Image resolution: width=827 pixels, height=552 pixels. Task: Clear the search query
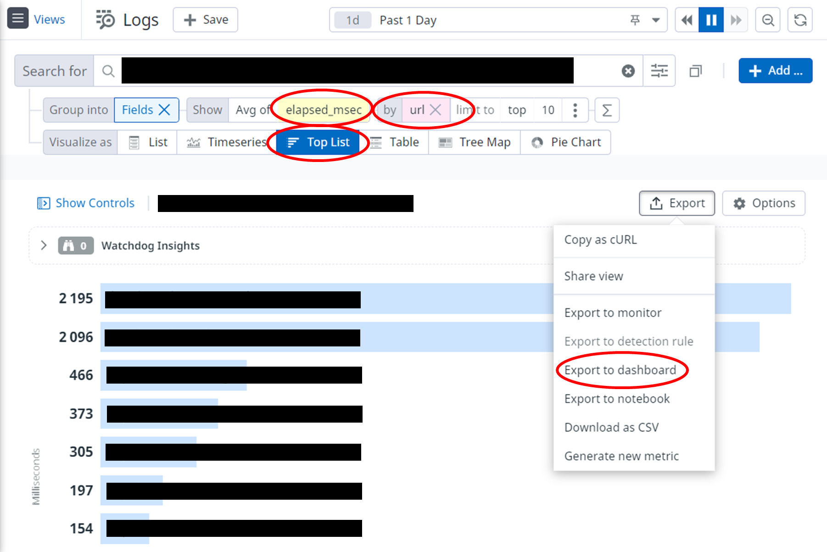click(628, 71)
